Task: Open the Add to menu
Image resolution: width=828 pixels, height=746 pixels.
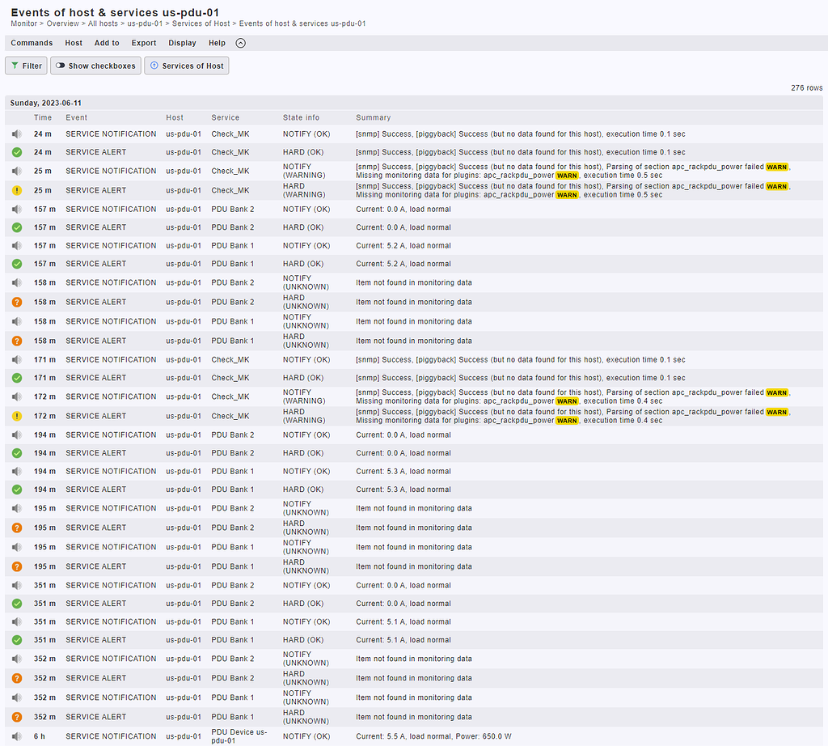Action: [107, 42]
